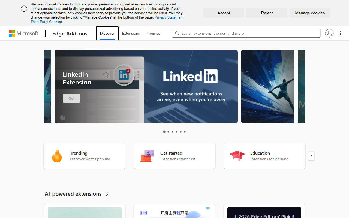The height and width of the screenshot is (218, 349).
Task: Select the fifth carousel dot
Action: pos(180,132)
